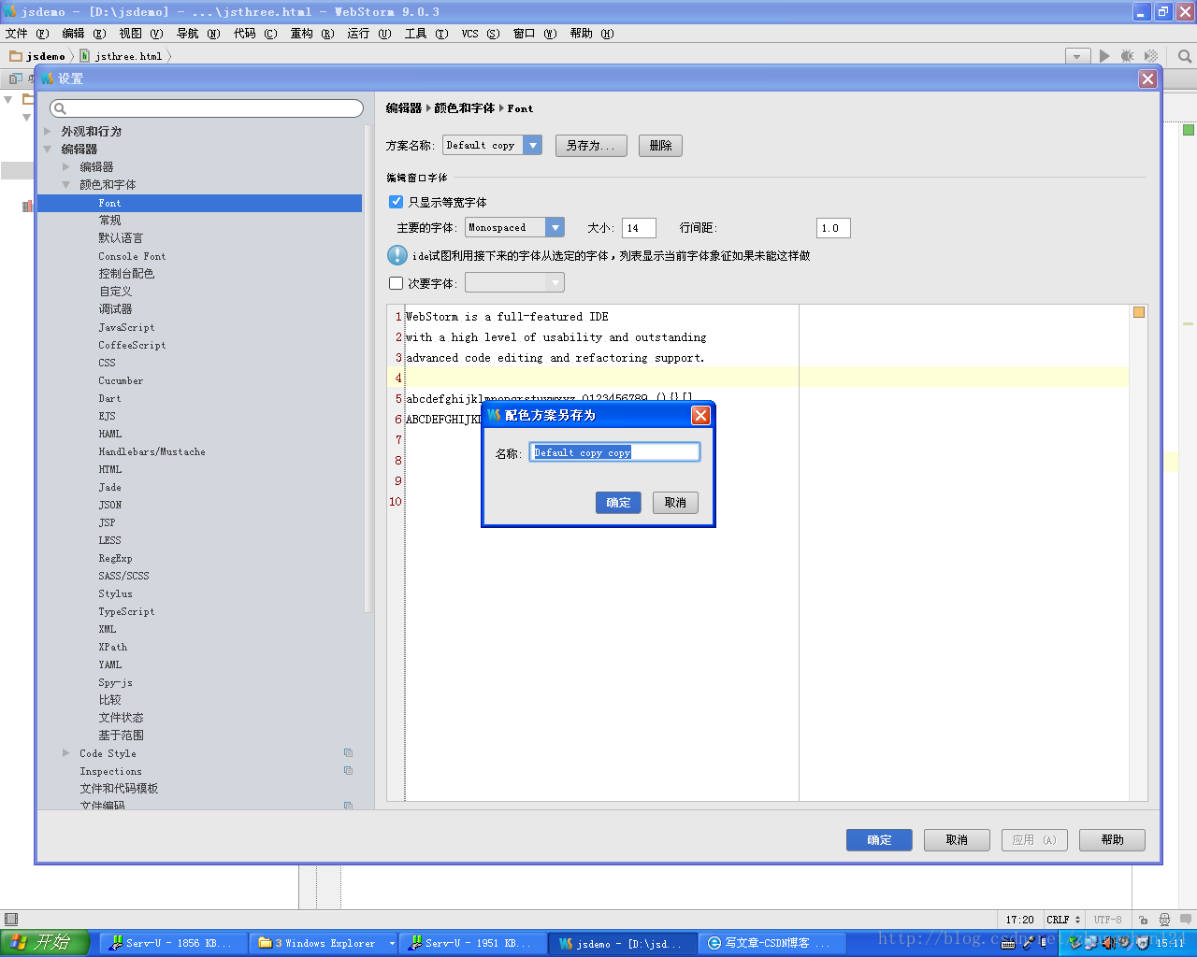Click the 另存为... button
Screen dimensions: 1197x957
click(x=591, y=146)
